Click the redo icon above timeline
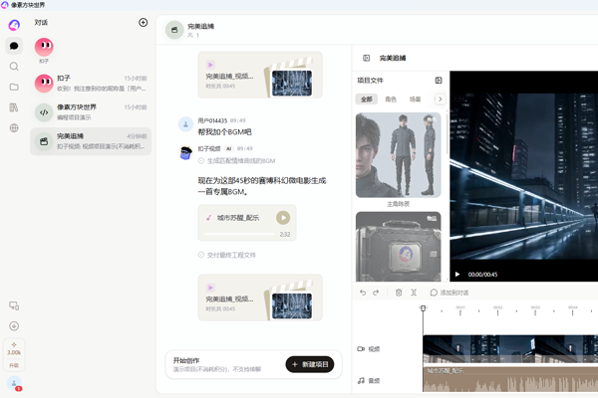The image size is (598, 398). [x=376, y=293]
